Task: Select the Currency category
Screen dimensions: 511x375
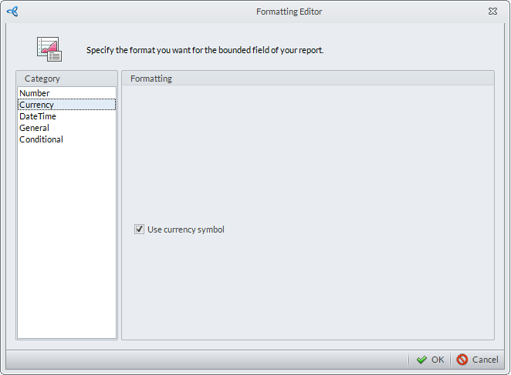Action: [36, 105]
